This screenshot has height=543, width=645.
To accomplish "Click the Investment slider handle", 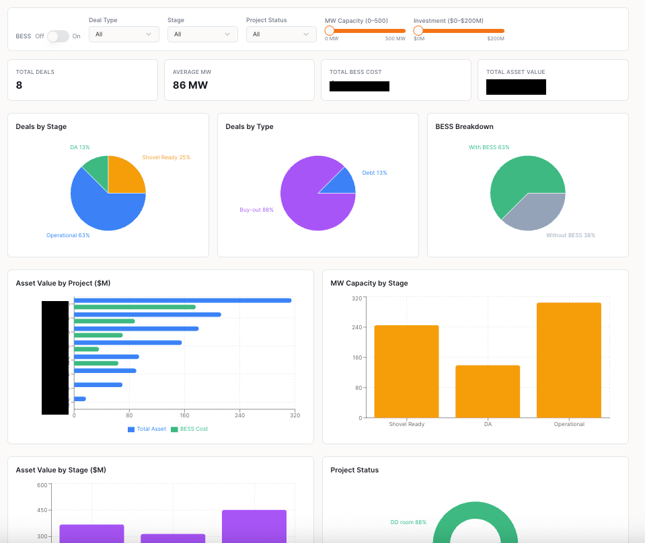I will coord(418,31).
